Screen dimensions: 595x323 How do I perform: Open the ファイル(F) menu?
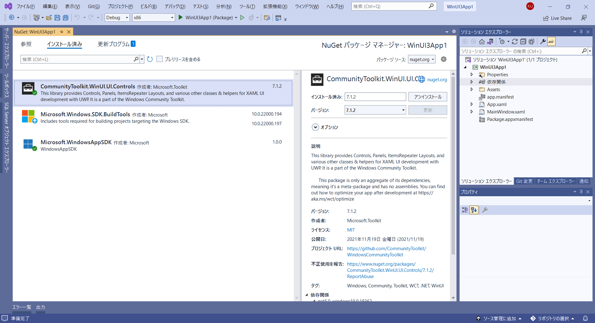point(25,6)
